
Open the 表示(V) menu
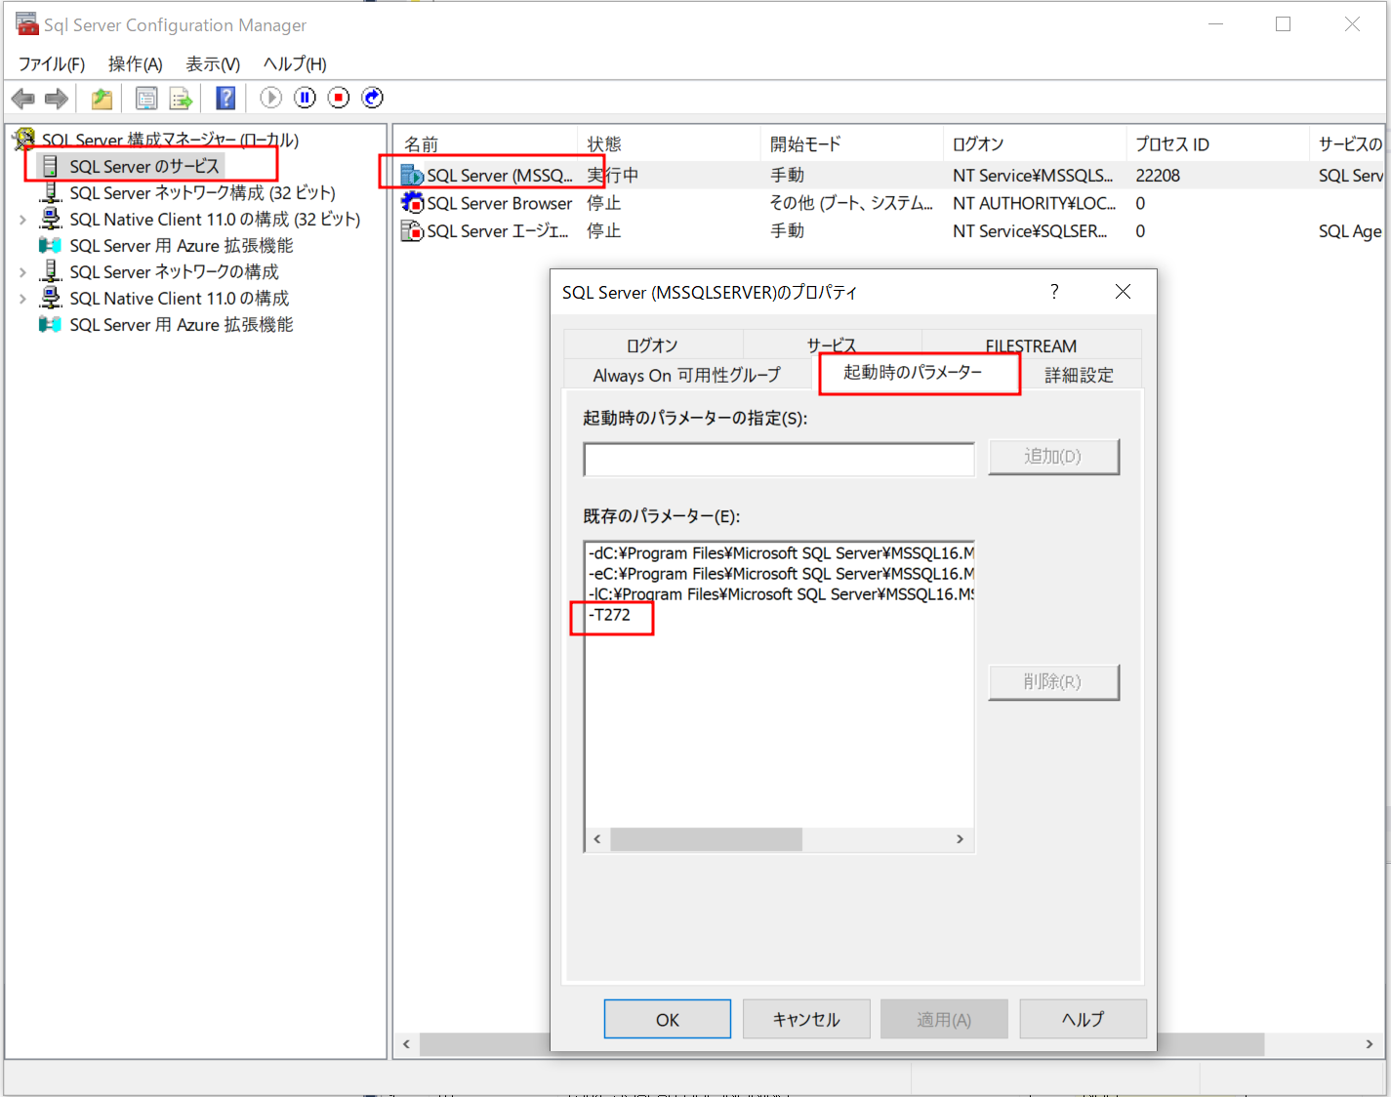point(213,64)
